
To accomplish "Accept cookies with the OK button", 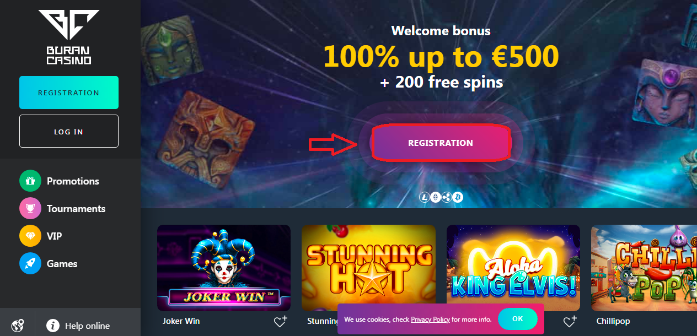I will pos(517,319).
